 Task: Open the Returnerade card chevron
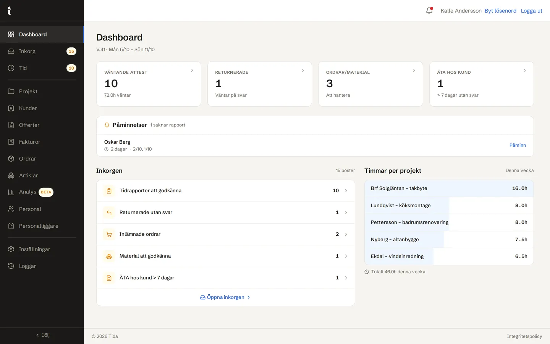[303, 70]
